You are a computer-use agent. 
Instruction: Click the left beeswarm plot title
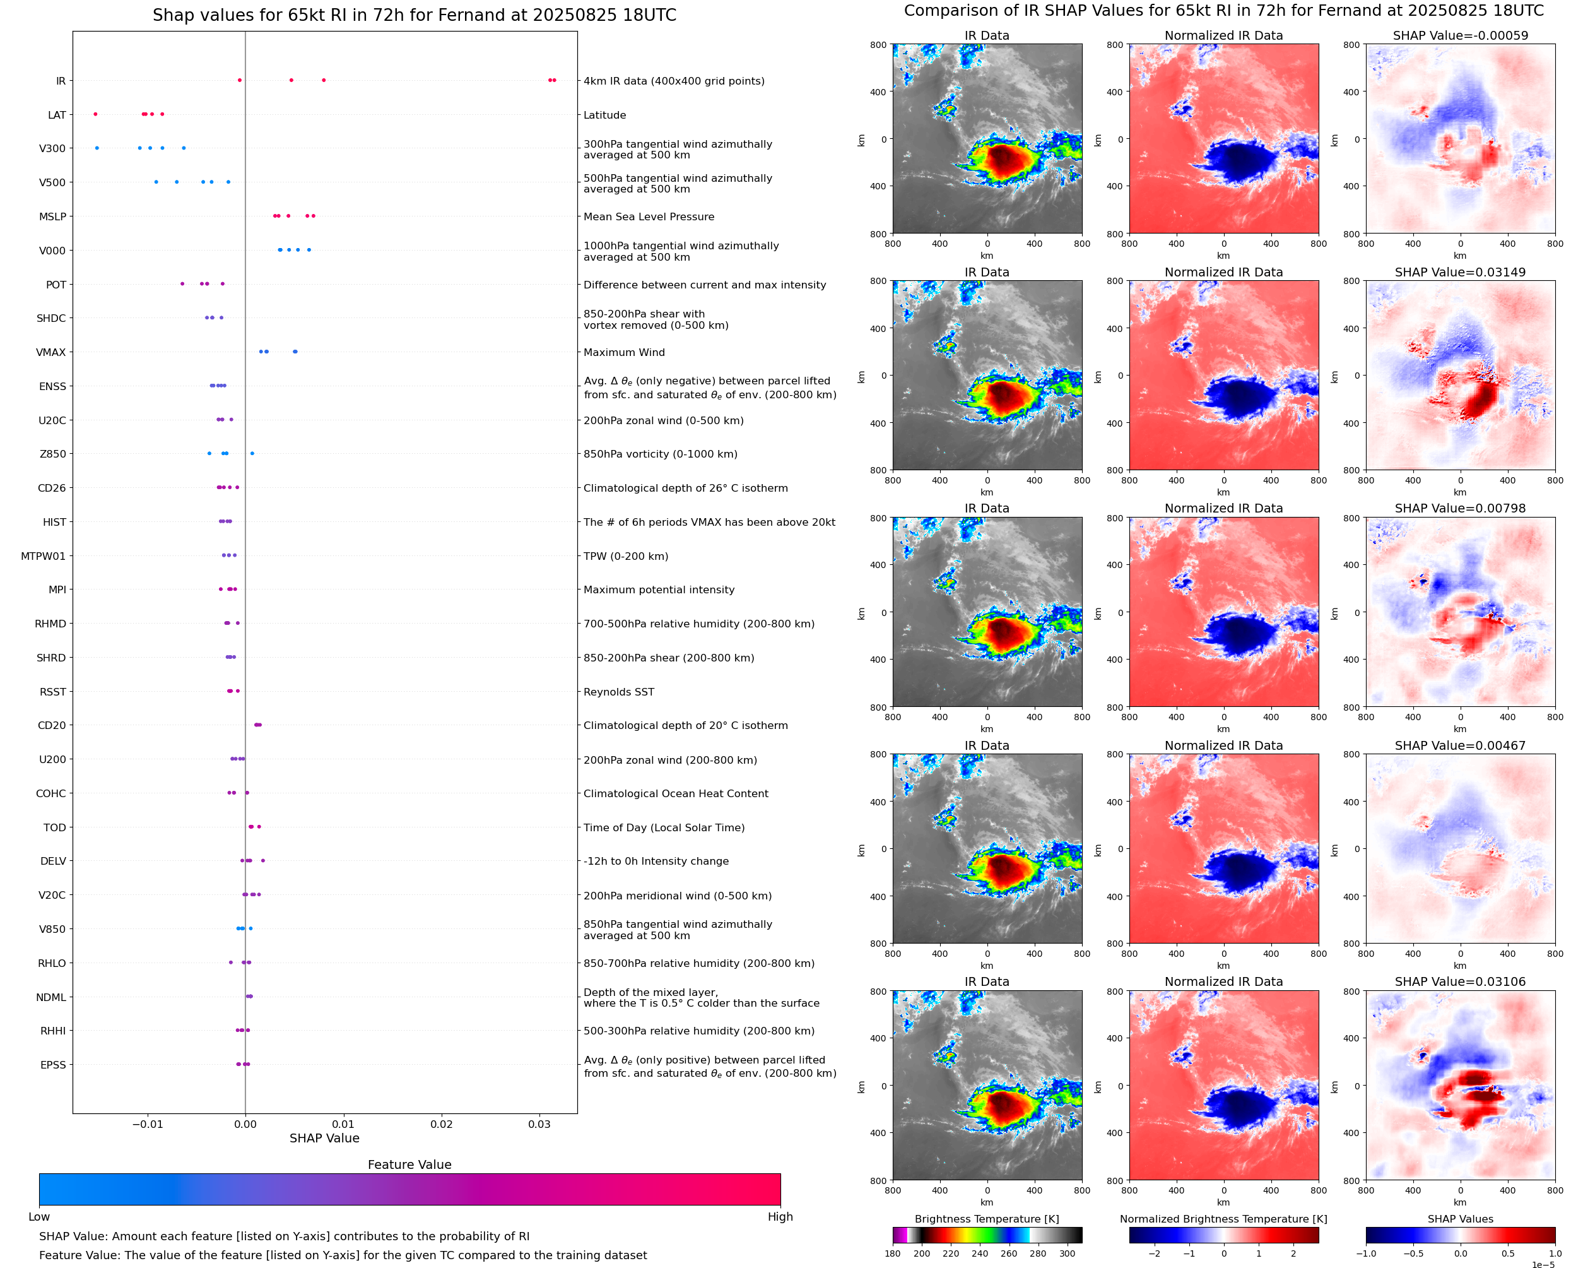pos(414,15)
